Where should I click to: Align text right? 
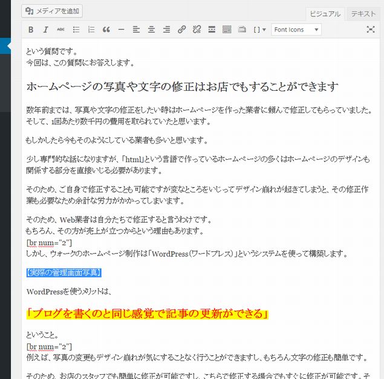pyautogui.click(x=166, y=30)
